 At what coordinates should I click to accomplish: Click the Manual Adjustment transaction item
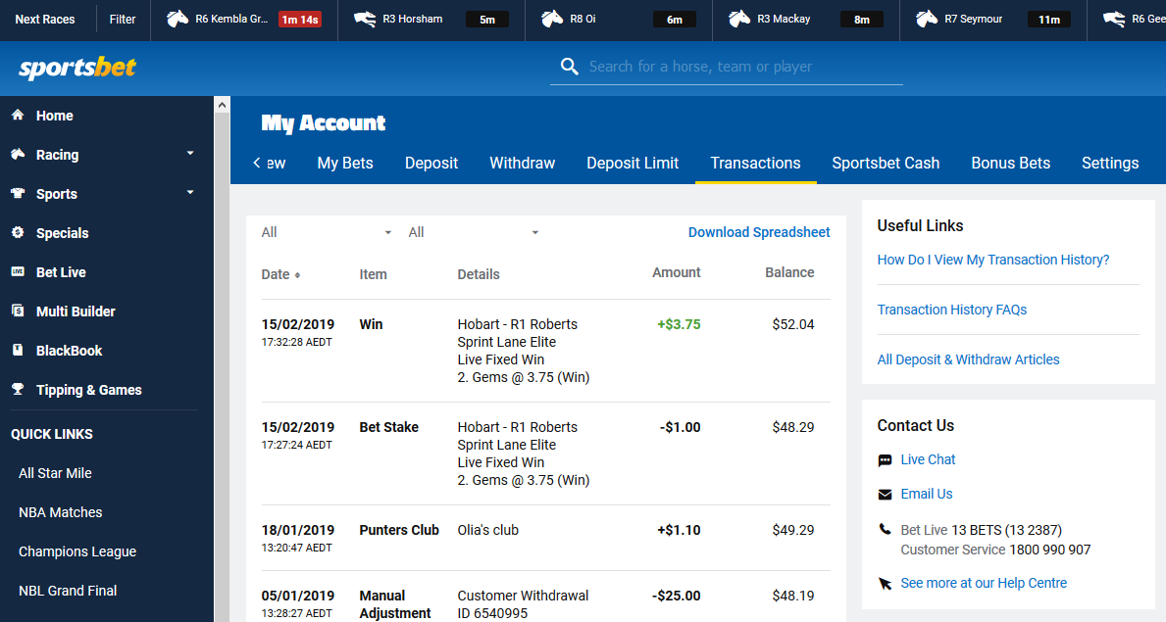pos(395,604)
